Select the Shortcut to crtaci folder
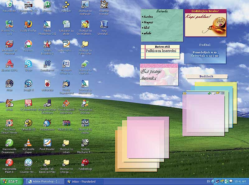The image size is (249, 185). [66, 143]
